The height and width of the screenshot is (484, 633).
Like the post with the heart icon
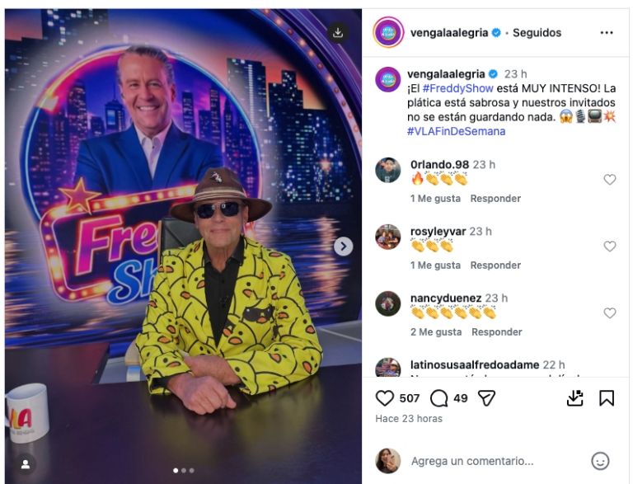pos(384,398)
